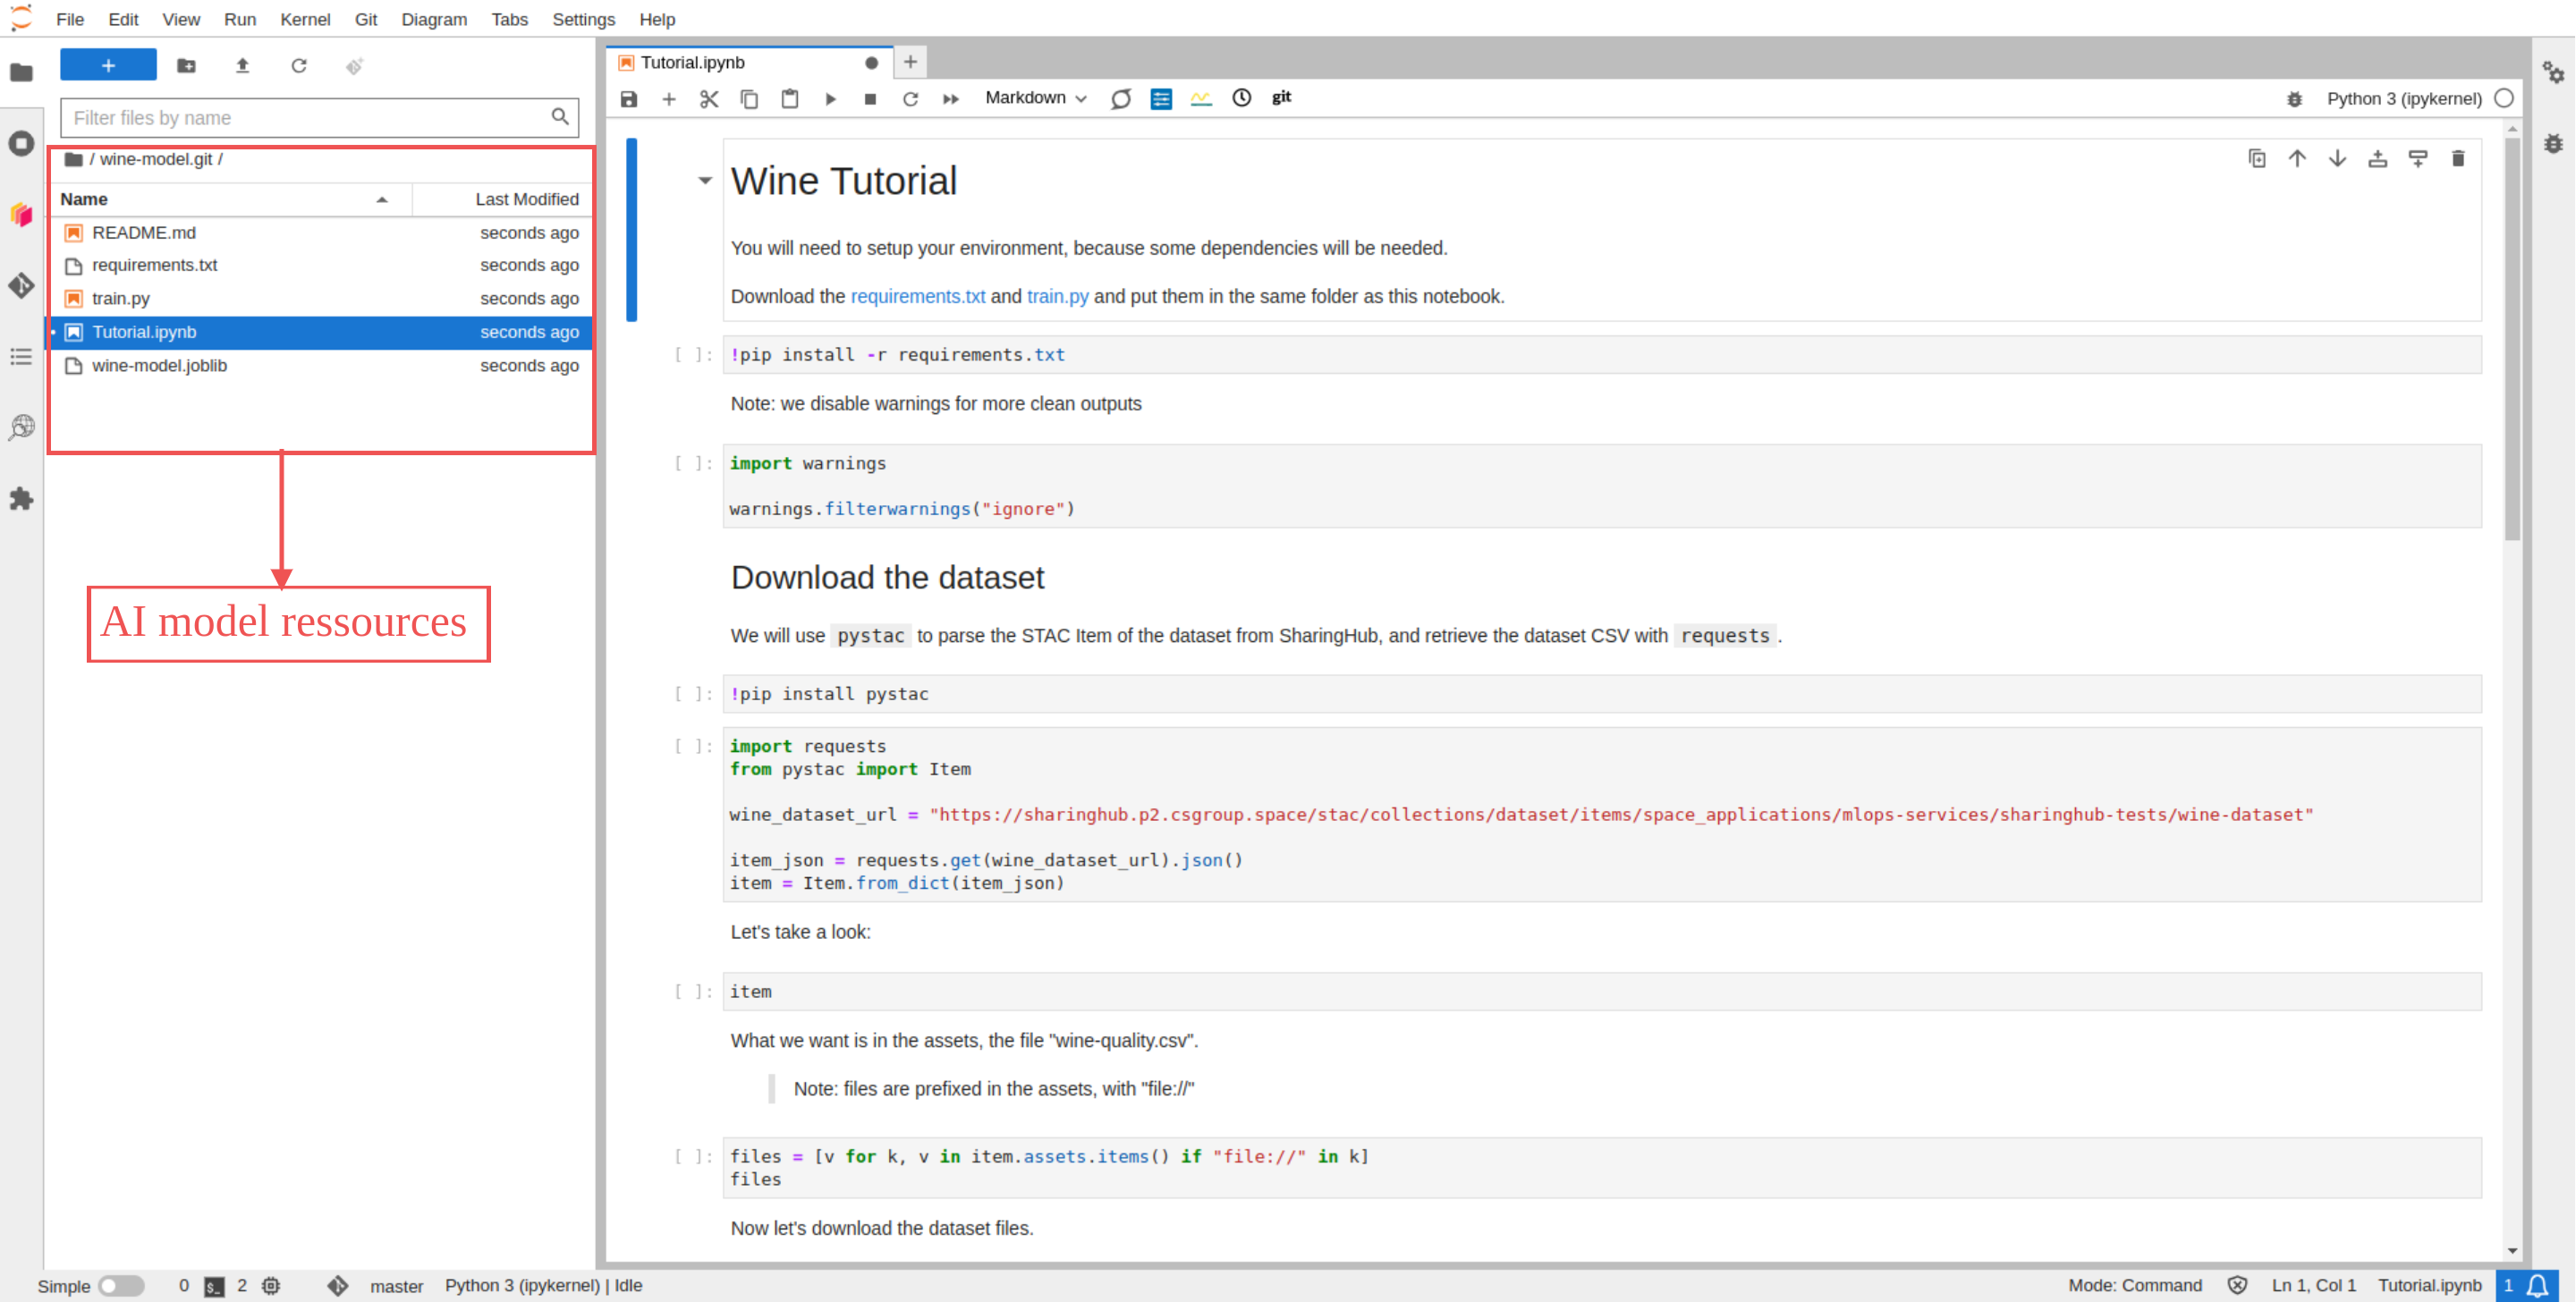This screenshot has height=1302, width=2576.
Task: Restart kernel and run all cells
Action: point(950,98)
